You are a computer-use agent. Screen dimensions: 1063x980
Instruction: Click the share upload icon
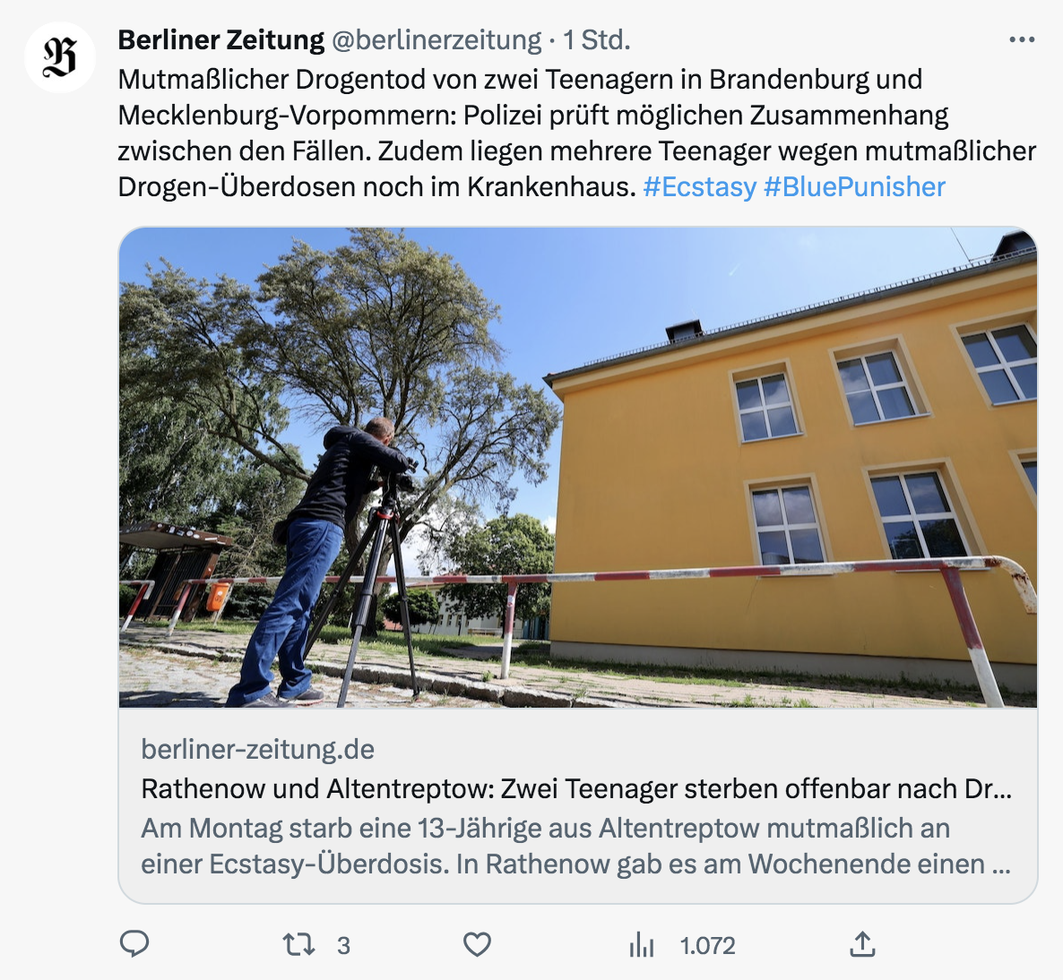(x=862, y=943)
